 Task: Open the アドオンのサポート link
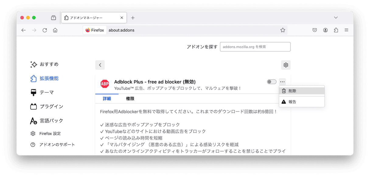tap(57, 144)
